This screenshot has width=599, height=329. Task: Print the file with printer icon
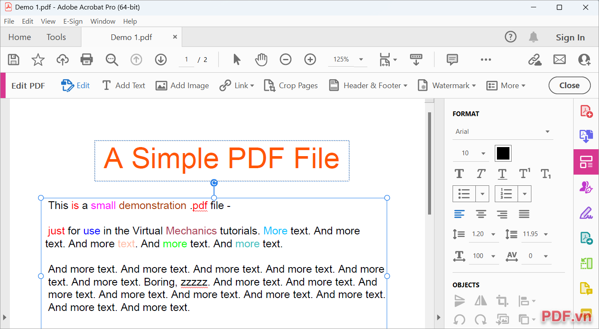pos(87,59)
